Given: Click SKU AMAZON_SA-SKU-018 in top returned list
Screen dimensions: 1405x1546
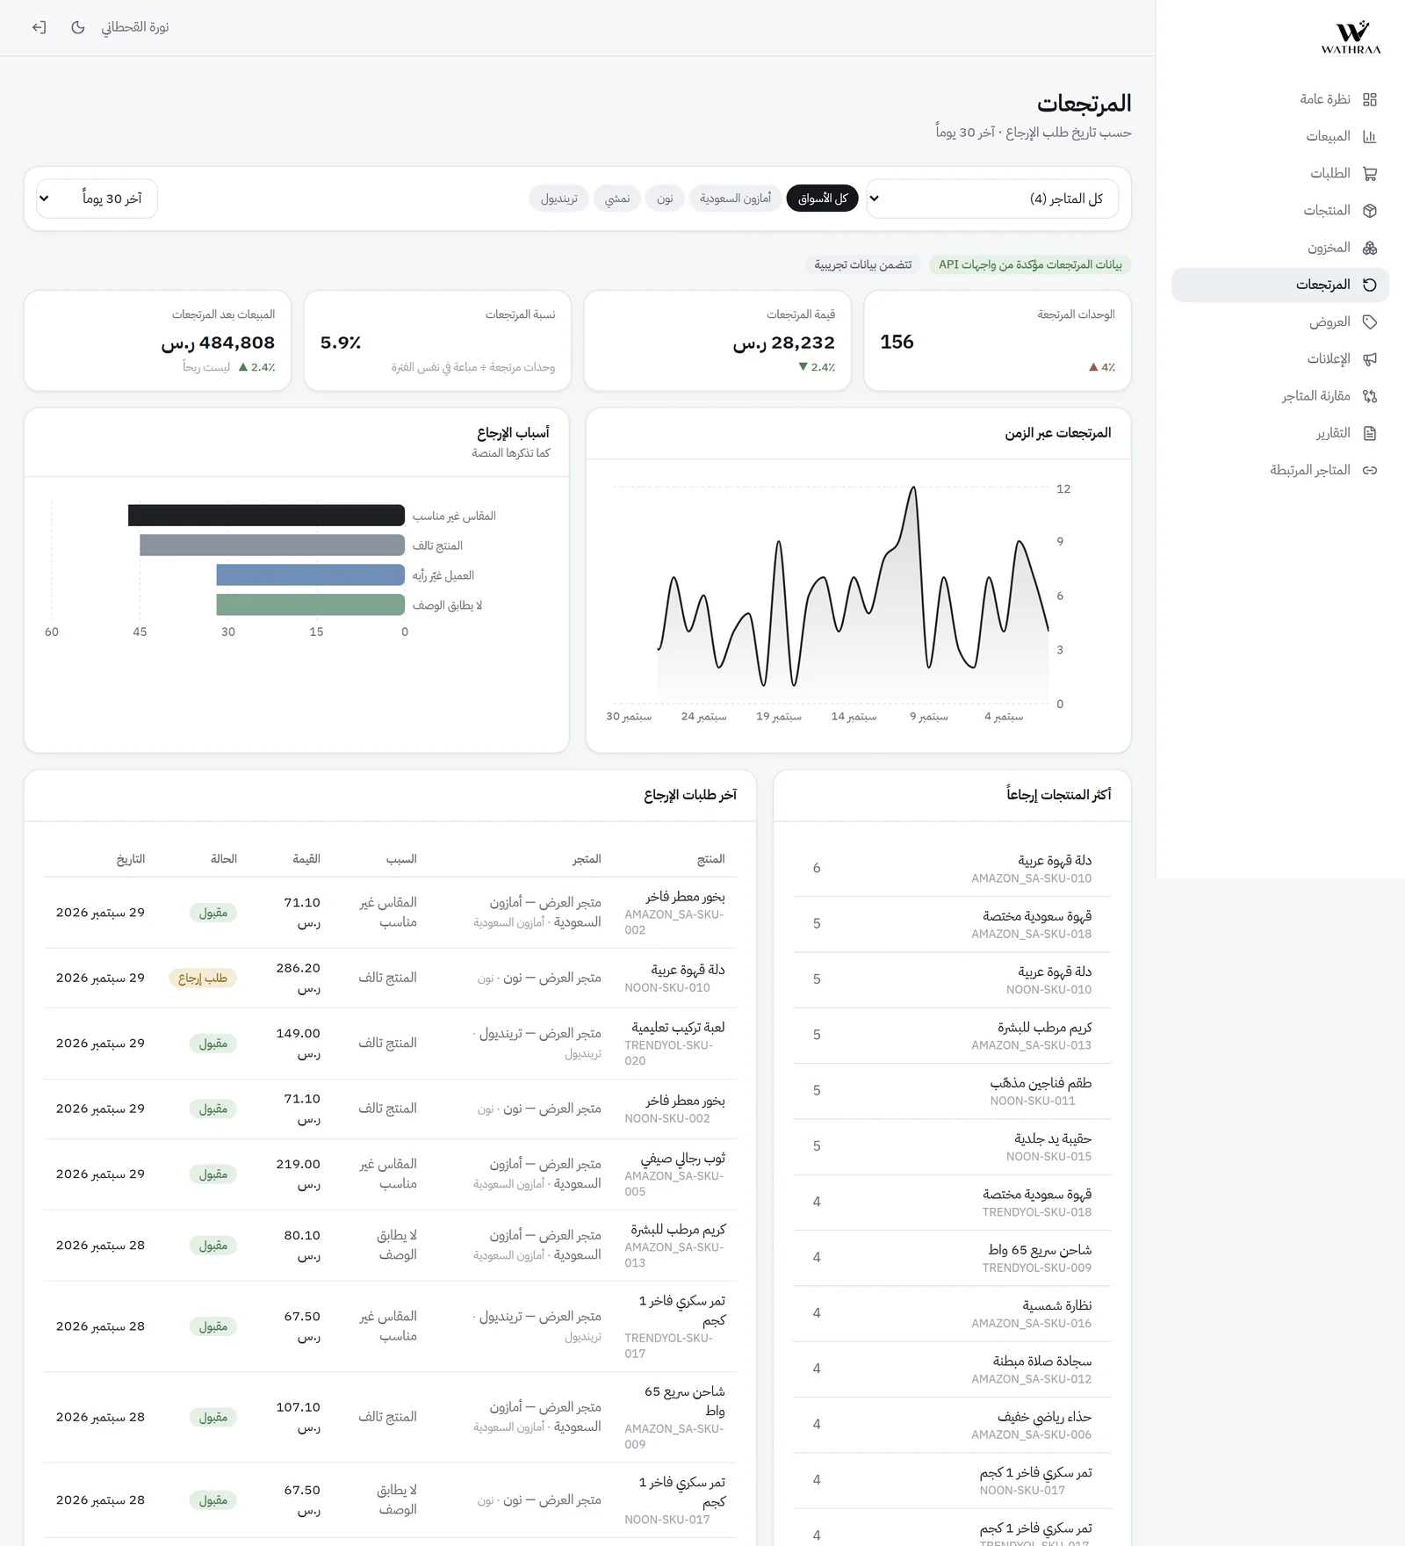Looking at the screenshot, I should (x=1031, y=934).
